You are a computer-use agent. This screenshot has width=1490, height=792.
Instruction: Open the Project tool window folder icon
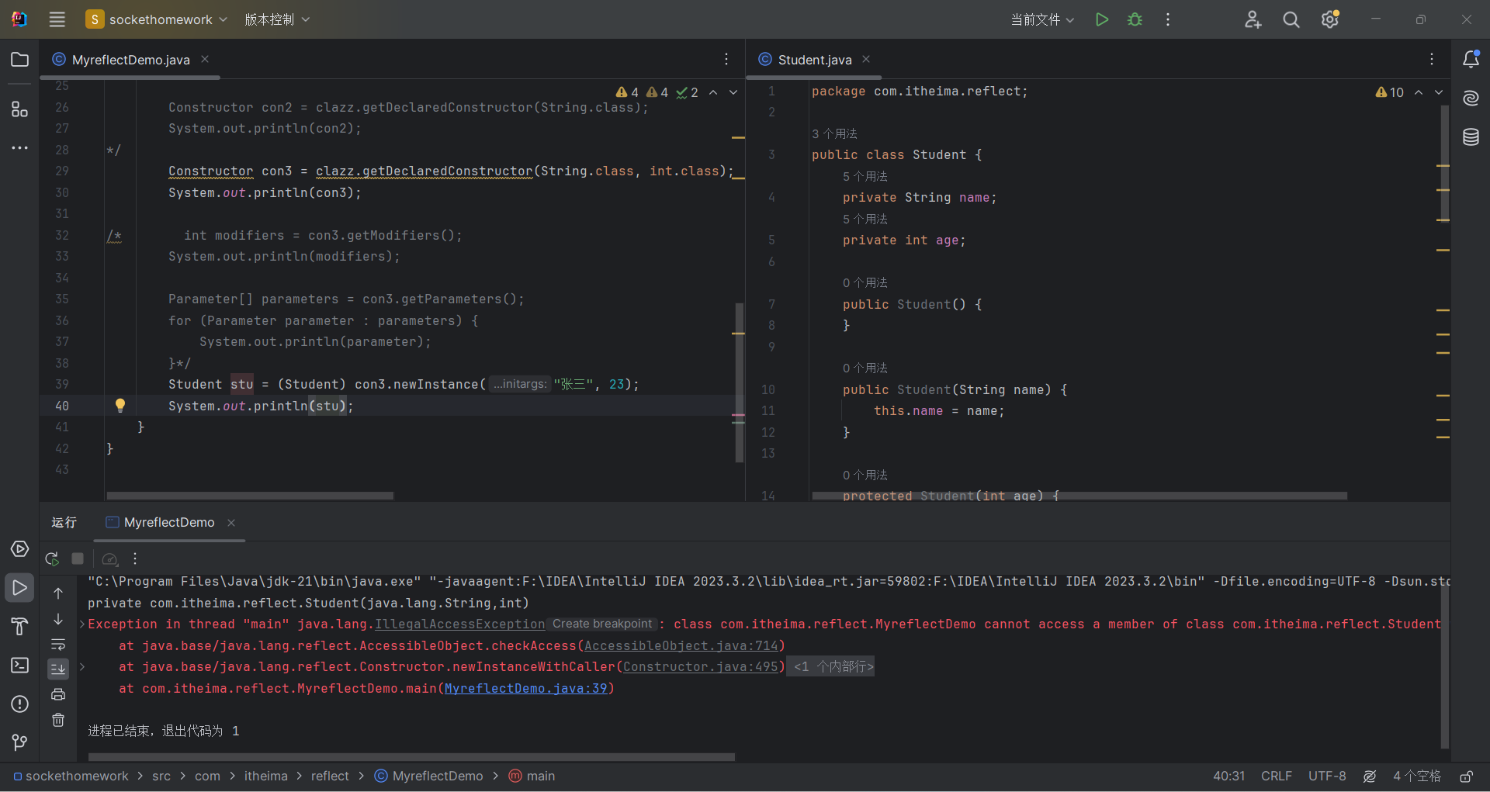tap(20, 60)
